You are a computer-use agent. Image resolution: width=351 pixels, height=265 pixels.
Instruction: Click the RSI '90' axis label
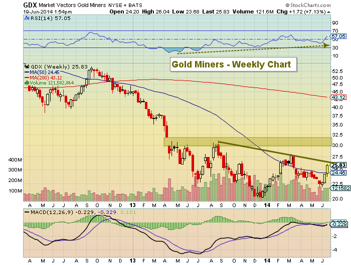[x=335, y=23]
